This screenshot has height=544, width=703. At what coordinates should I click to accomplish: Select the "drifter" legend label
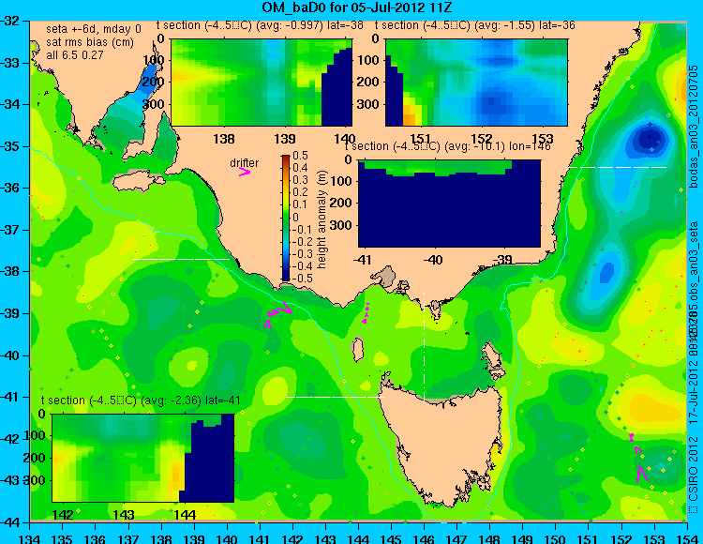pyautogui.click(x=245, y=163)
